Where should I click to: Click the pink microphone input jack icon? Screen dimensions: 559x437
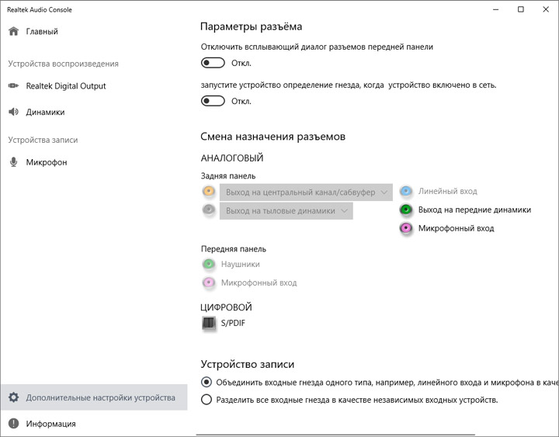coord(406,228)
